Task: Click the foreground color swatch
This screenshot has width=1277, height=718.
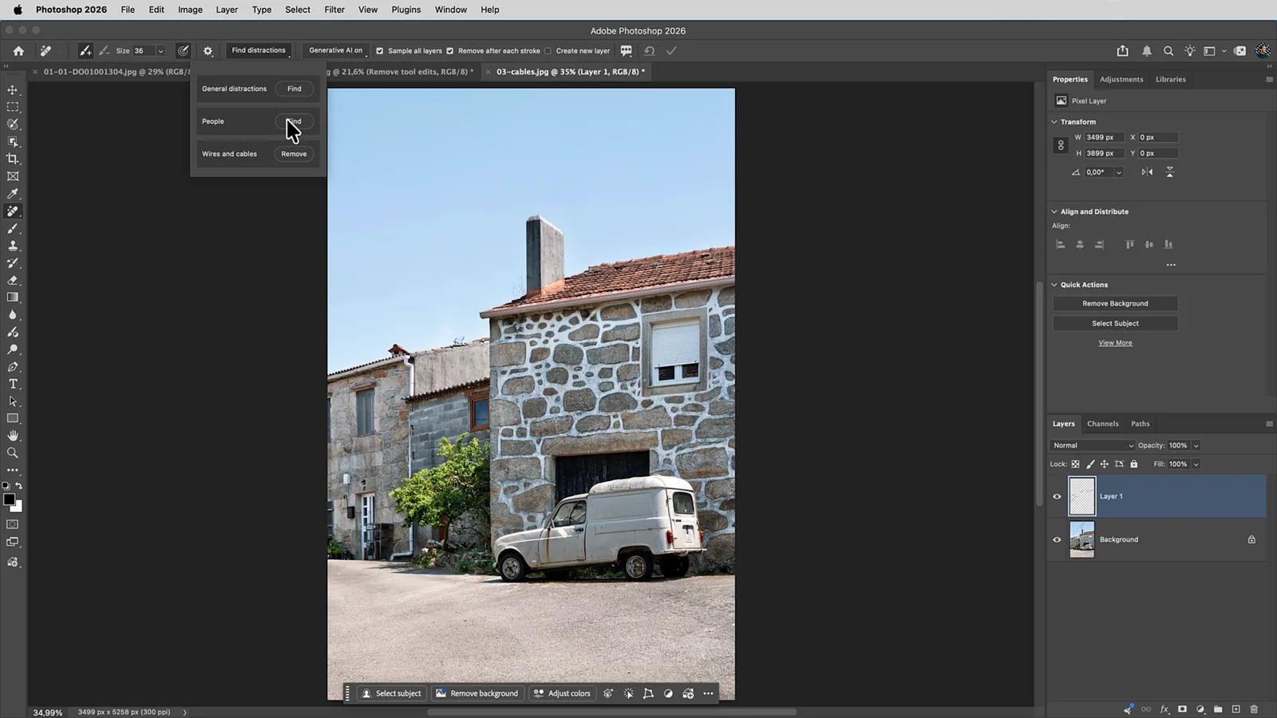Action: 9,499
